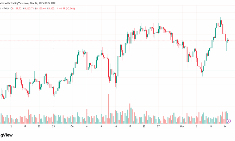Select the 25 date label on time axis
Viewport: 235px width, 141px height.
pyautogui.click(x=53, y=127)
